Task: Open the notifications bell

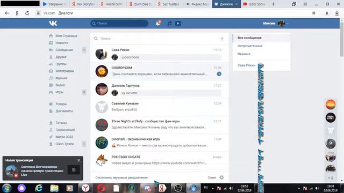Action: coord(158,23)
